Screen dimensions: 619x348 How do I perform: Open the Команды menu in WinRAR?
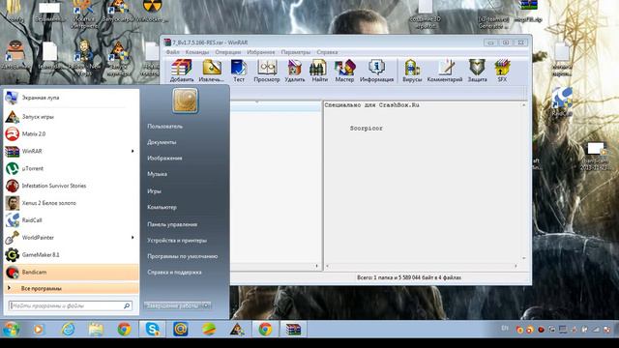[x=197, y=52]
